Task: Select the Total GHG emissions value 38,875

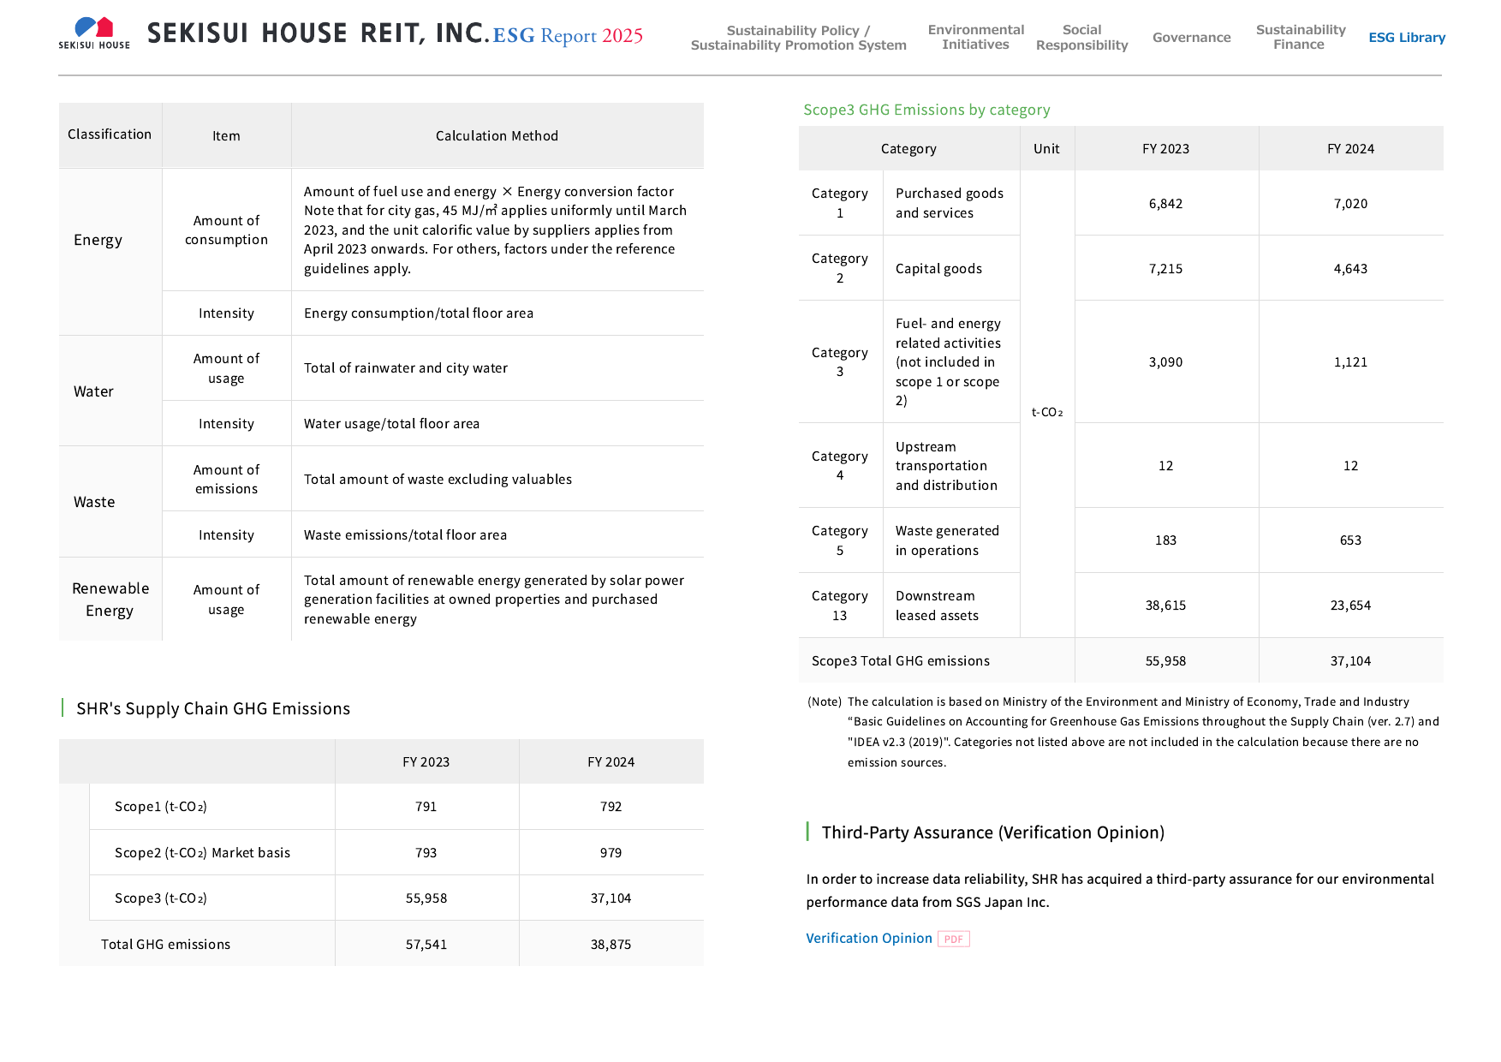Action: 611,945
